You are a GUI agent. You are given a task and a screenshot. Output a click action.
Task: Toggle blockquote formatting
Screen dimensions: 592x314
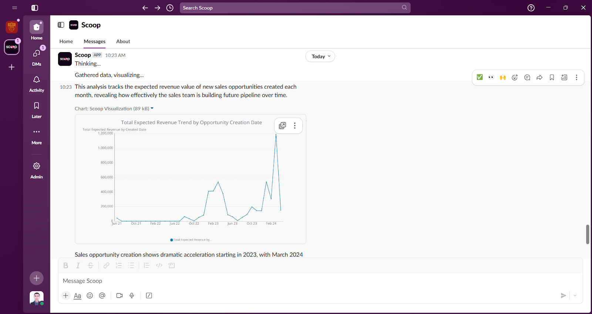[147, 265]
